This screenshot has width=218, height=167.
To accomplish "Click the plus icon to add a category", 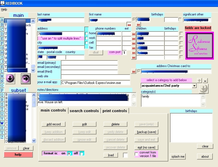I will 199,81.
